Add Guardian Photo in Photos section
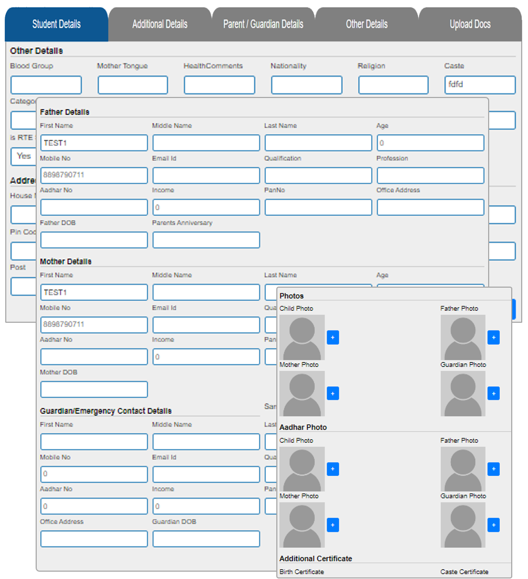The height and width of the screenshot is (579, 528). coord(493,394)
